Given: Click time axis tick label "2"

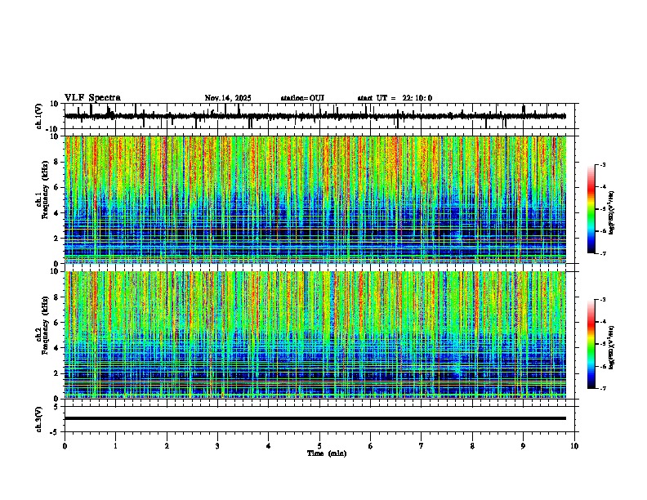Looking at the screenshot, I should (167, 446).
